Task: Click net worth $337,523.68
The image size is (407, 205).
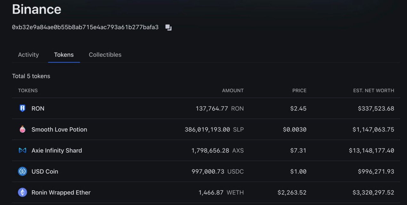Action: point(376,109)
